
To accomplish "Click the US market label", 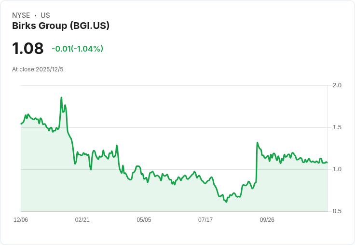I will tap(45, 15).
